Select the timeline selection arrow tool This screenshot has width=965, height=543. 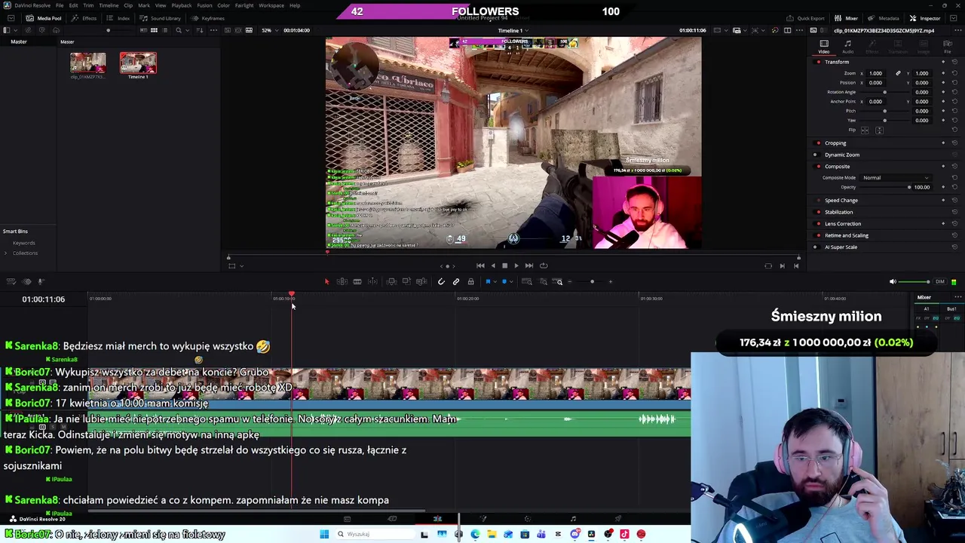pos(326,281)
